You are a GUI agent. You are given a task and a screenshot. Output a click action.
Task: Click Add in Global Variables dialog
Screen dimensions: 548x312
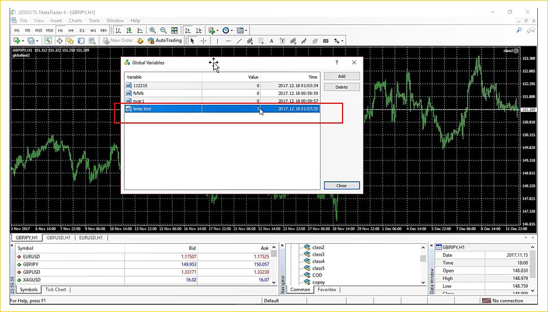(x=341, y=76)
